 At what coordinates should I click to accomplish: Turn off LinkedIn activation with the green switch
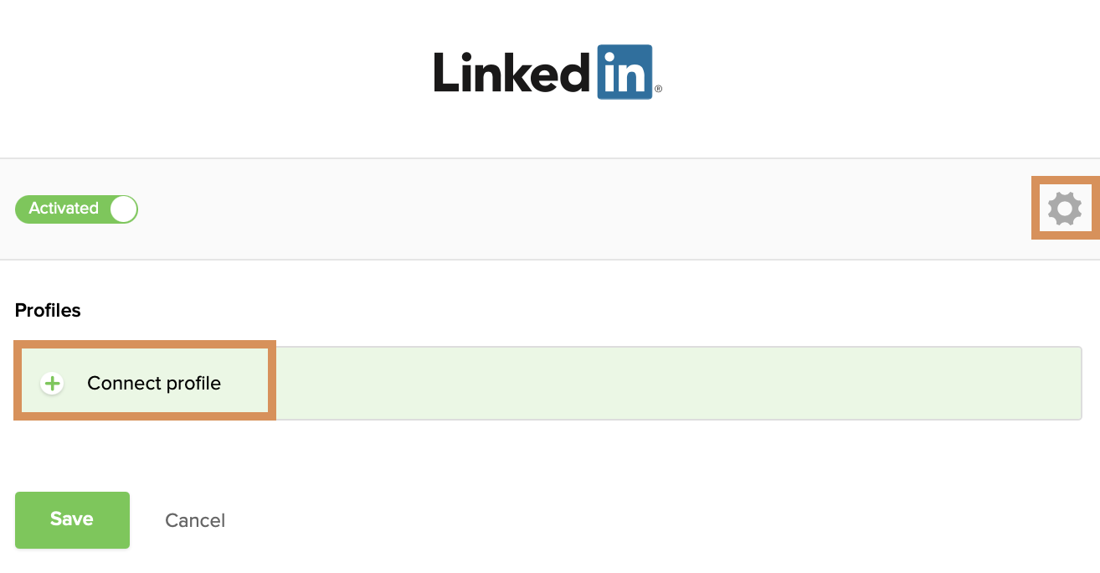coord(76,209)
